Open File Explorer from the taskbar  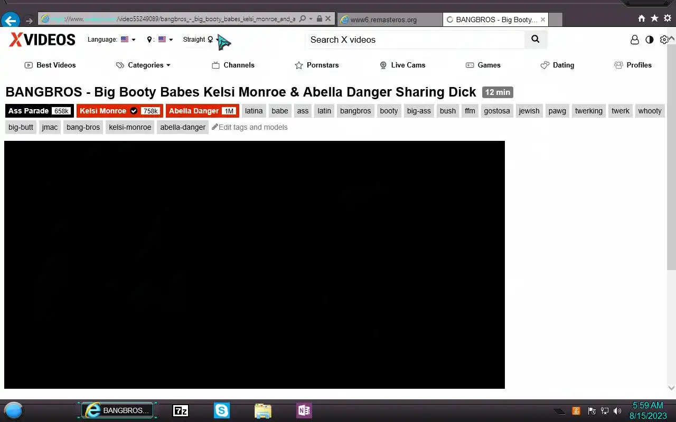(x=263, y=410)
